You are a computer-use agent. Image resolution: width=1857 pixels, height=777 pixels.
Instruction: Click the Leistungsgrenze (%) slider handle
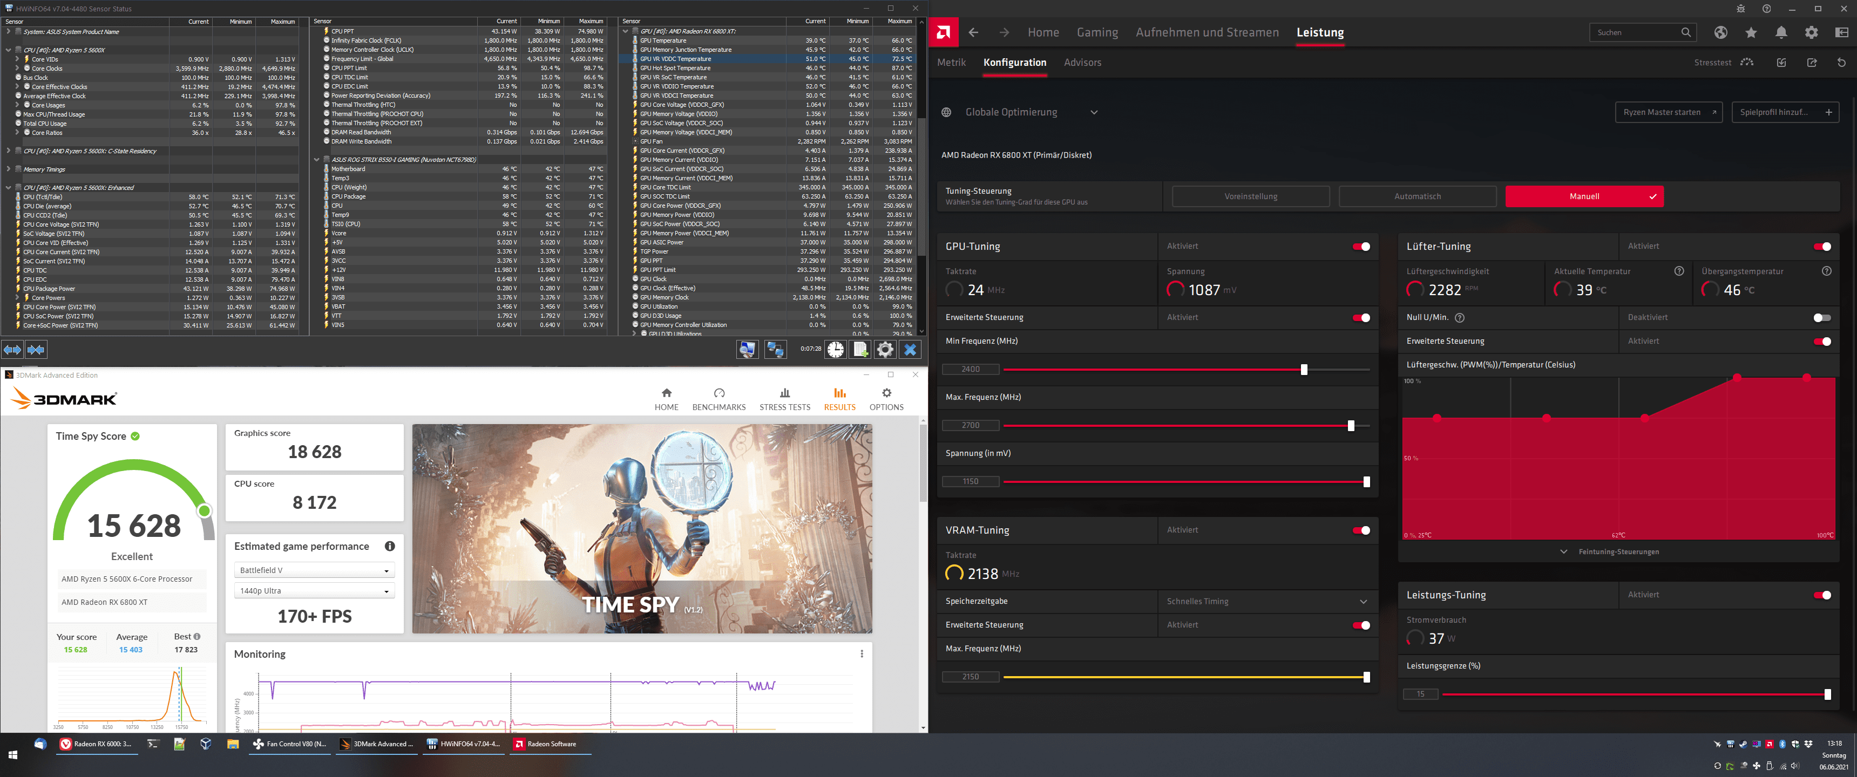(1827, 695)
